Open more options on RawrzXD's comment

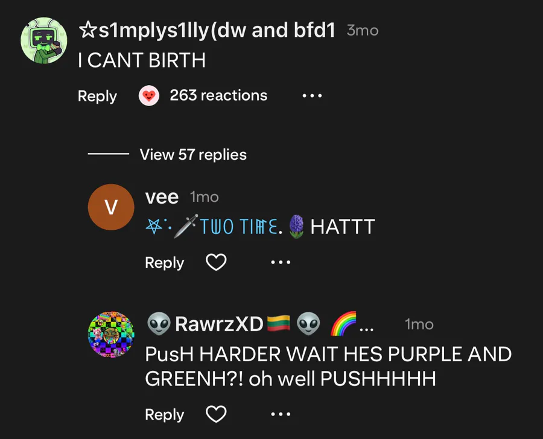click(x=281, y=414)
